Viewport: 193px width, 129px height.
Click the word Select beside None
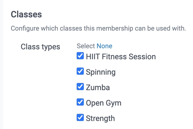(x=86, y=46)
